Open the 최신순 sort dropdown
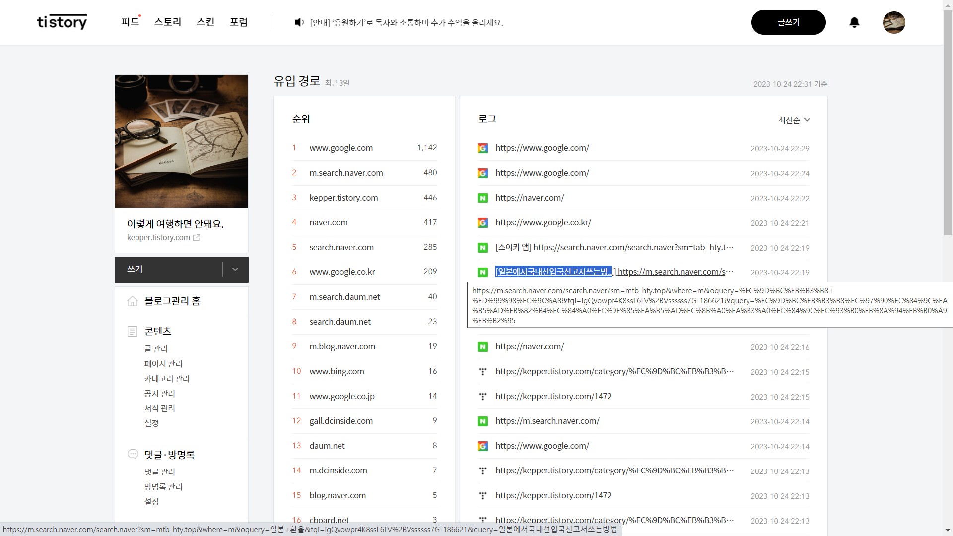 (794, 120)
